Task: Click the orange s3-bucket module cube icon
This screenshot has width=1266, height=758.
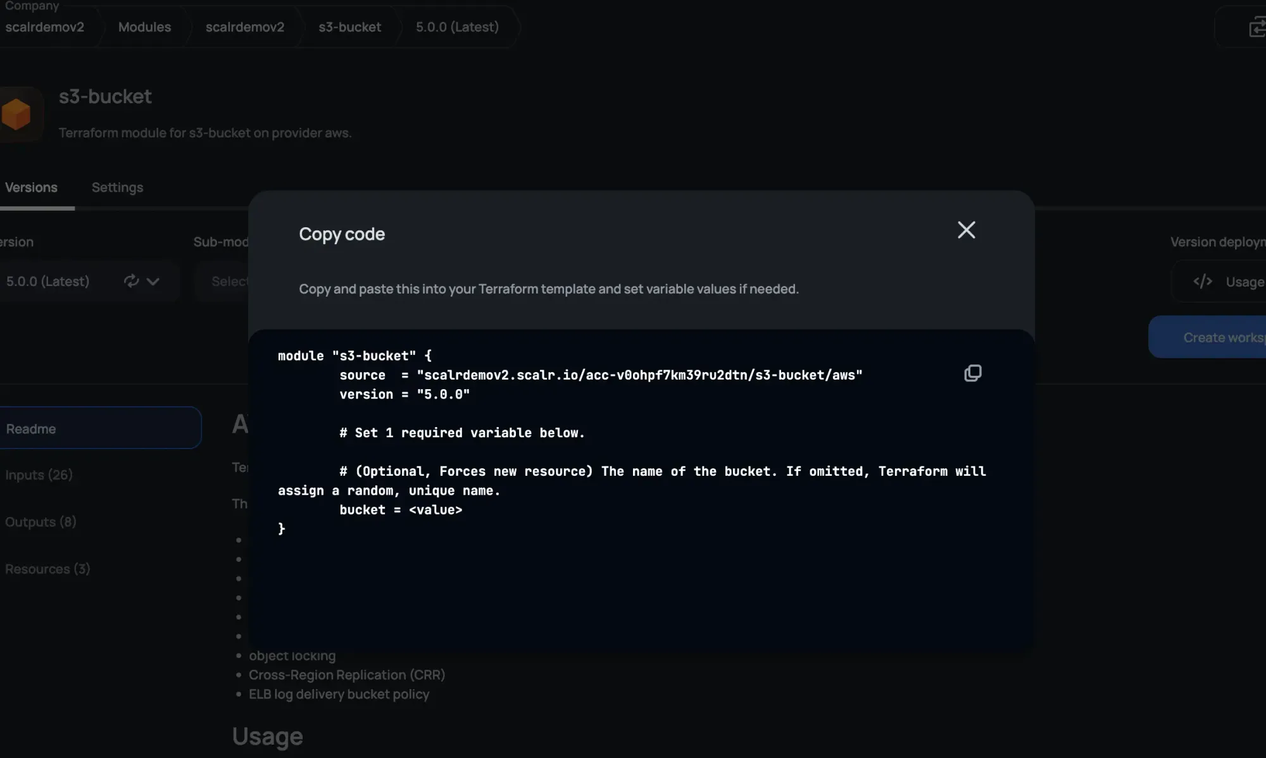Action: tap(16, 115)
